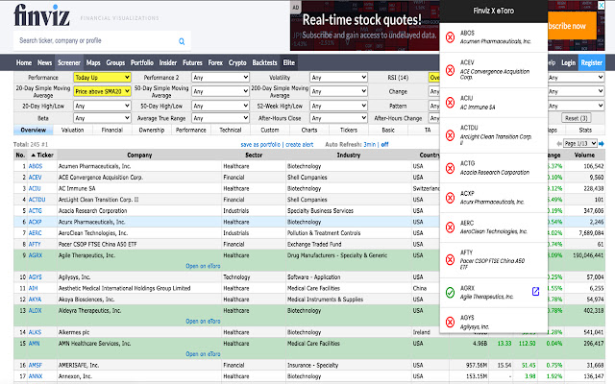The width and height of the screenshot is (615, 384).
Task: Click the Reset (3) button
Action: tap(577, 118)
